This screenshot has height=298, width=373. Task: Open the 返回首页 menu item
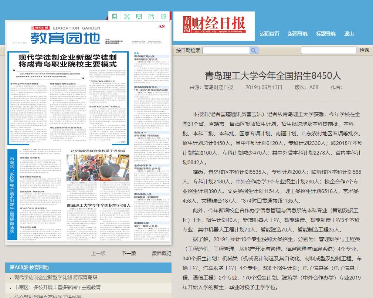click(269, 34)
